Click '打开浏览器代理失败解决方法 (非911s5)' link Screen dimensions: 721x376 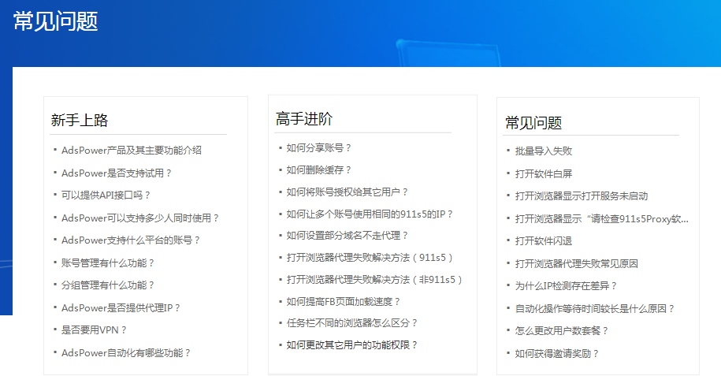click(x=374, y=280)
